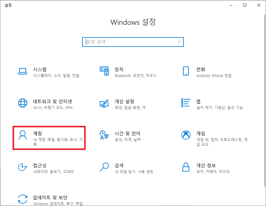Click the 계정 heading text
Image resolution: width=266 pixels, height=206 pixels.
click(x=37, y=134)
